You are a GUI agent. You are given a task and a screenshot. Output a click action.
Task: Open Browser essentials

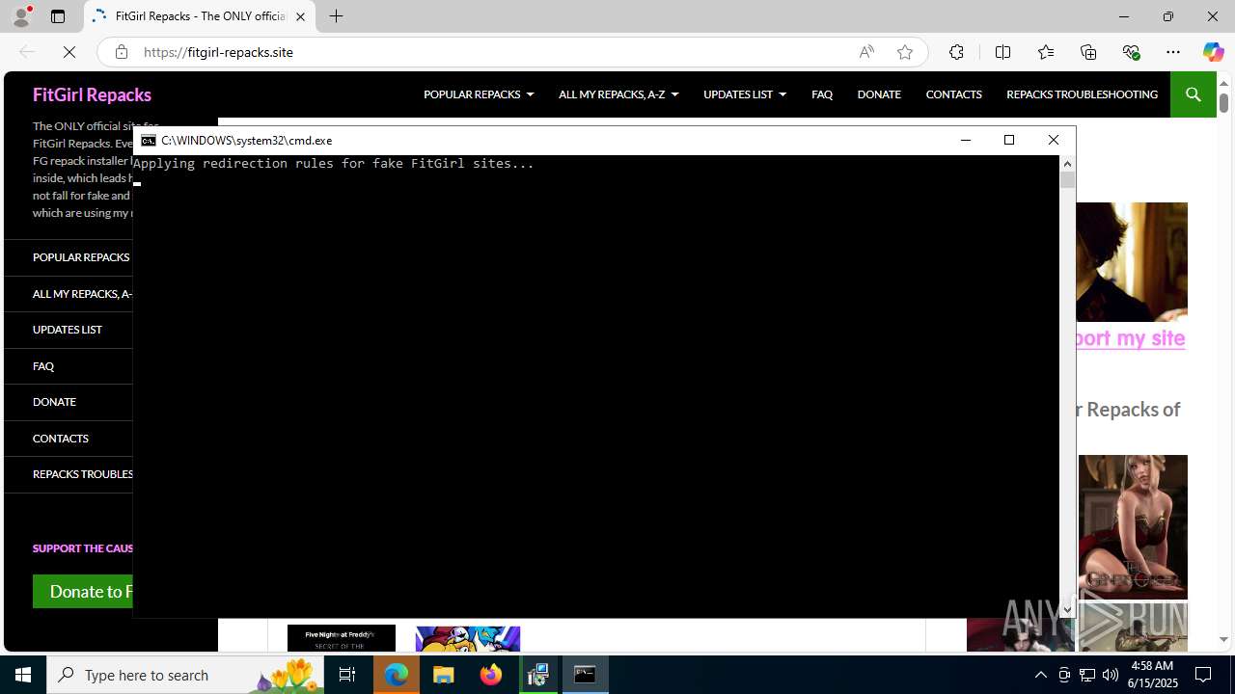(1131, 52)
